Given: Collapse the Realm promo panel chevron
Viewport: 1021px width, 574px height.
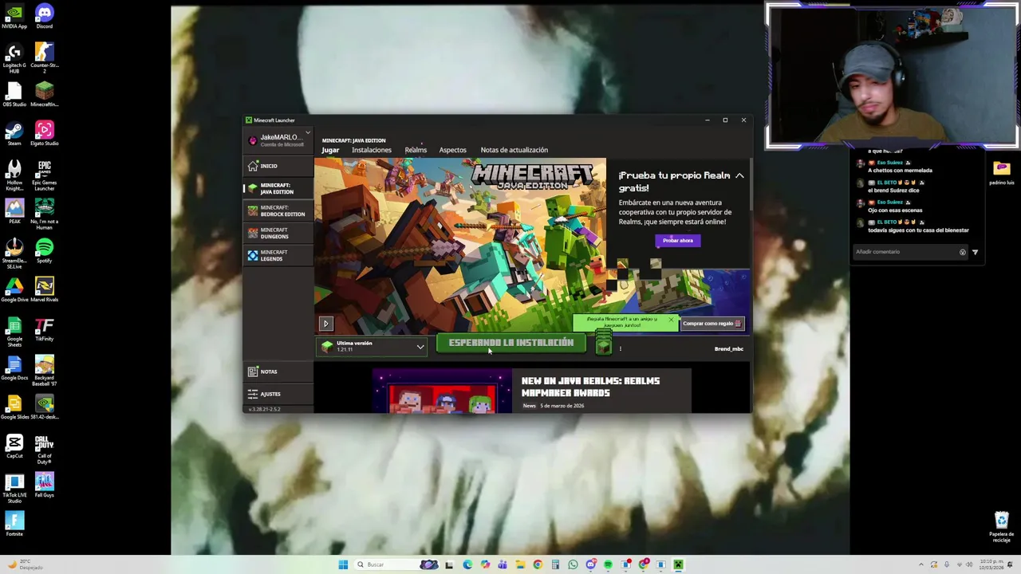Looking at the screenshot, I should [739, 175].
